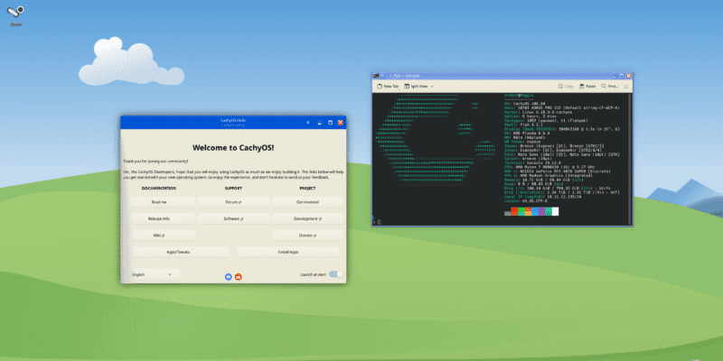723x361 pixels.
Task: Open the Forum link button
Action: [233, 201]
